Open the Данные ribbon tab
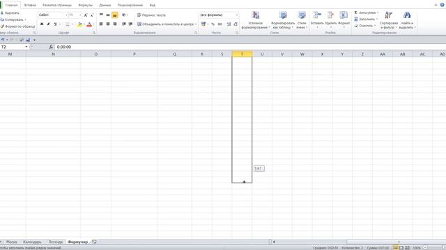Image resolution: width=446 pixels, height=250 pixels. [105, 5]
